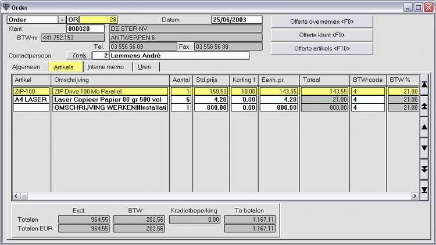Select description OMSCHRIJVING WERKEN row
Image resolution: width=436 pixels, height=245 pixels.
coord(110,107)
